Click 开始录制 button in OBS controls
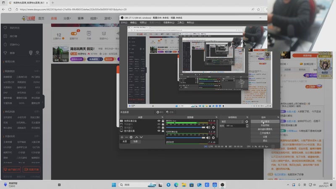The width and height of the screenshot is (336, 189). 265,125
